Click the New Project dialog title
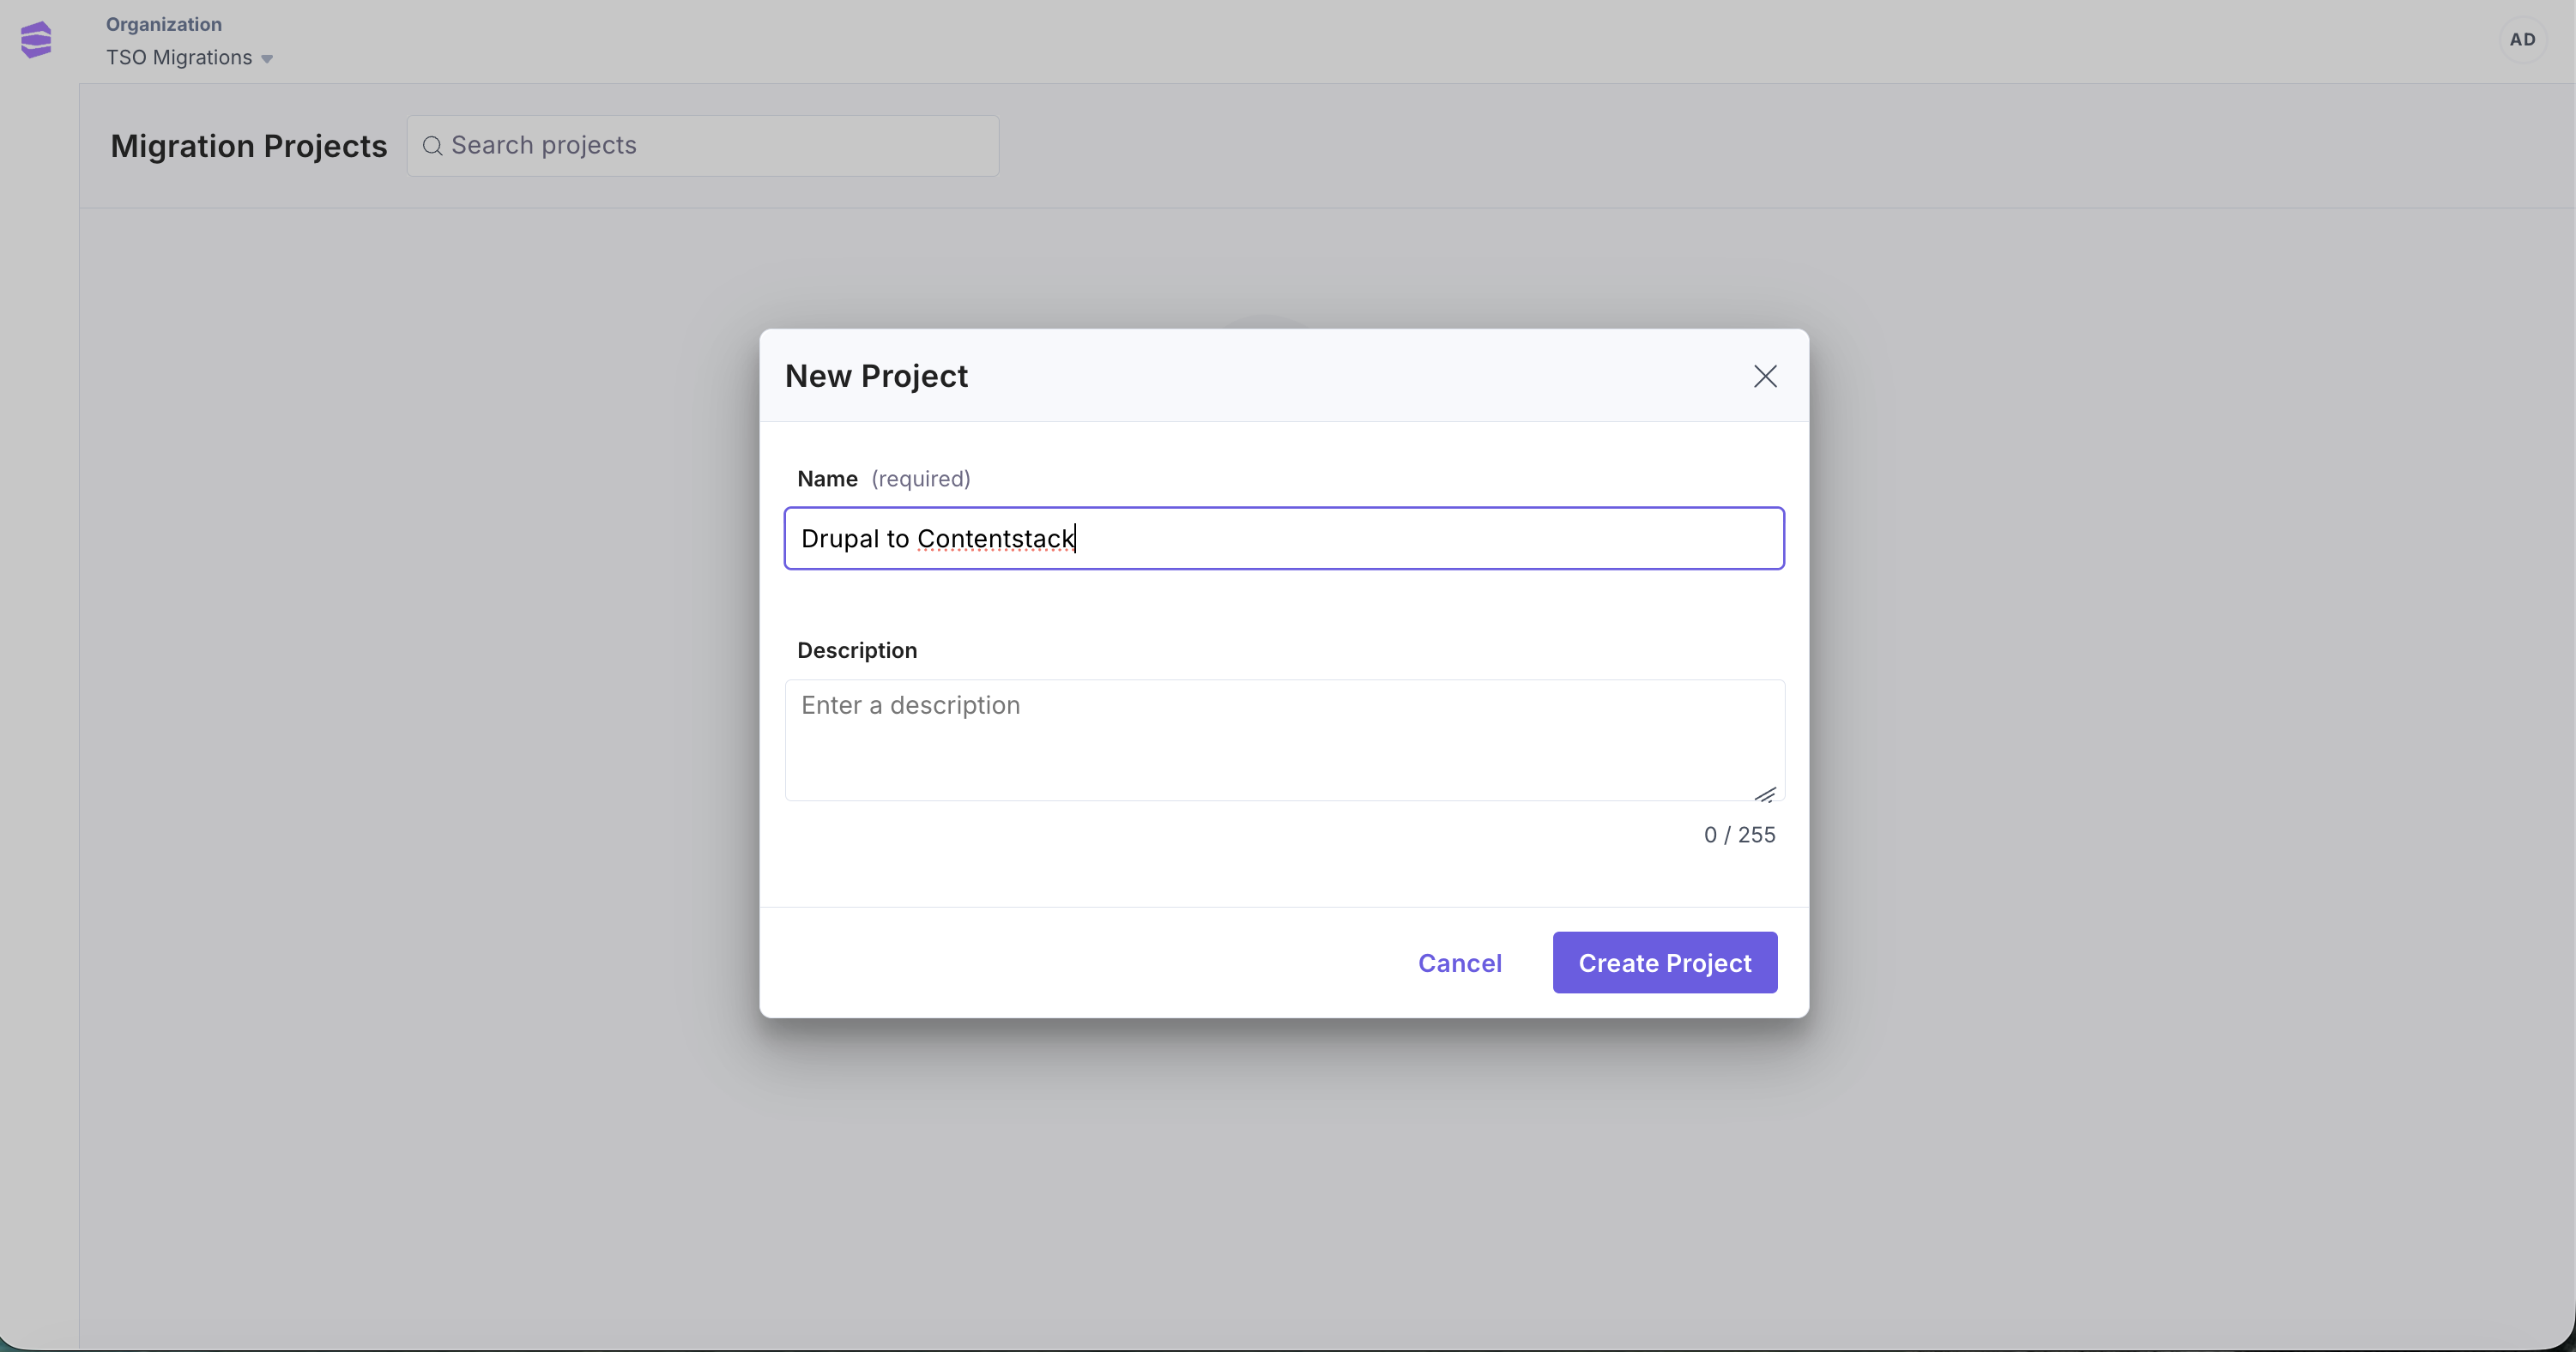The image size is (2576, 1352). [876, 376]
